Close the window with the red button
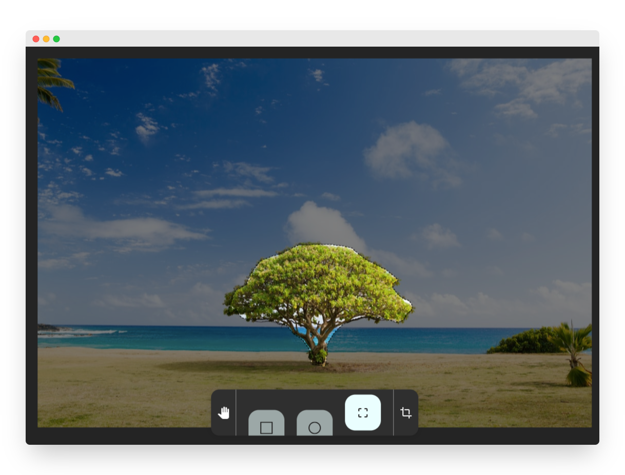 tap(36, 39)
